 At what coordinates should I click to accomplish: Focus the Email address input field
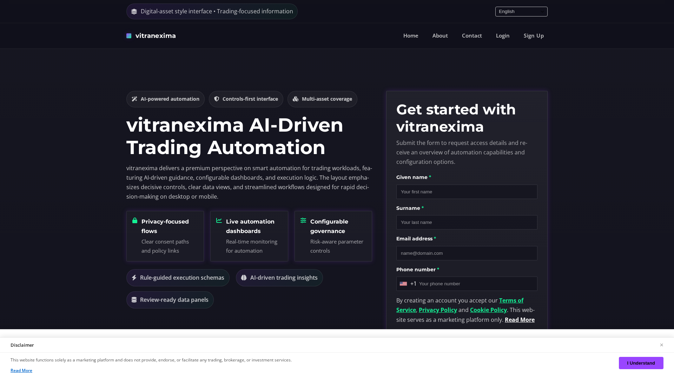coord(467,253)
